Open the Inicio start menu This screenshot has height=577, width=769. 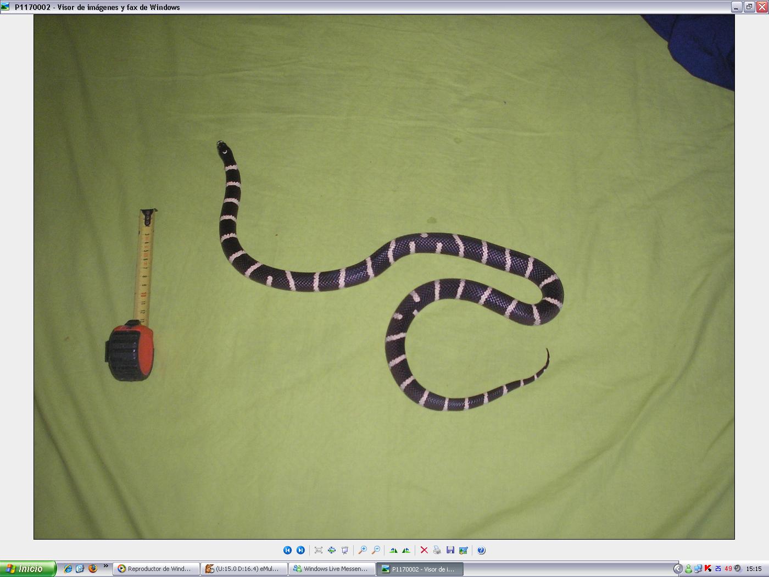coord(27,569)
